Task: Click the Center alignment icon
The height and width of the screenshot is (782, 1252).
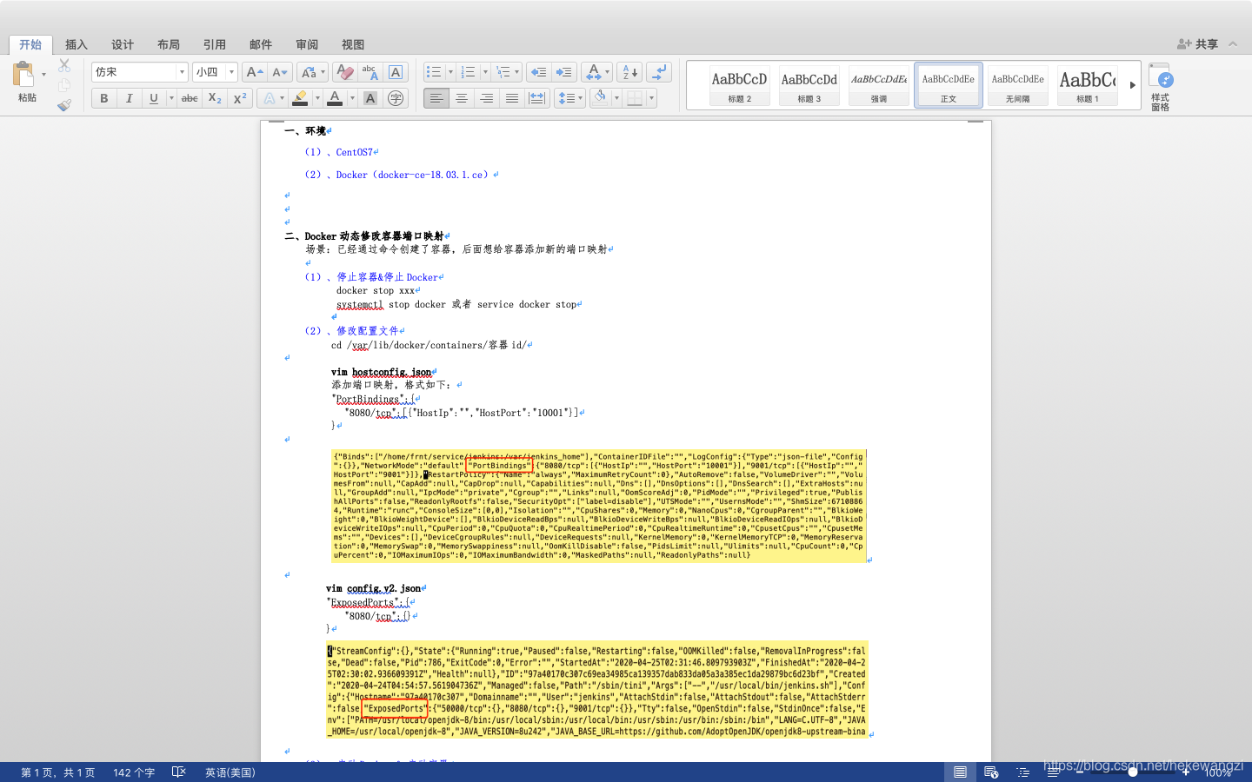Action: pos(462,98)
